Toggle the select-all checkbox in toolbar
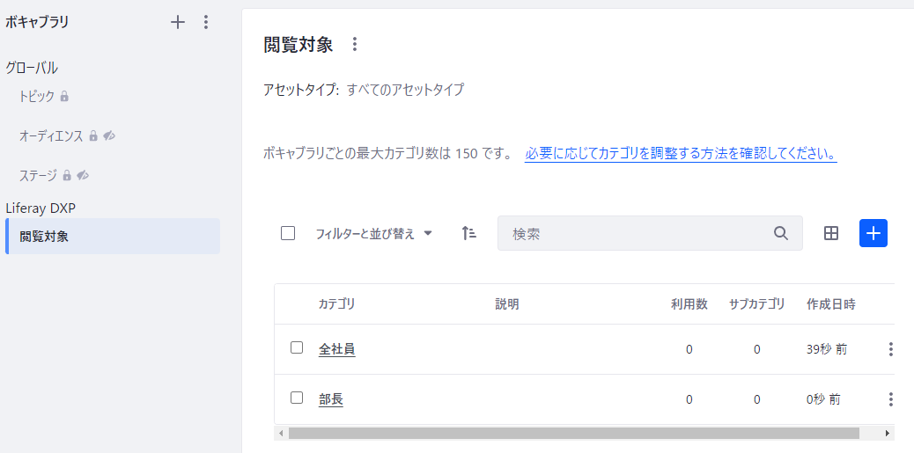Screen dimensions: 914x453 (x=288, y=233)
